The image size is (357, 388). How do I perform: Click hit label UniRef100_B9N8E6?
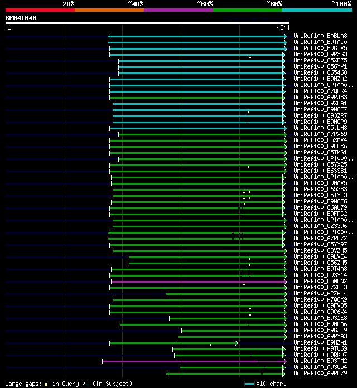click(320, 201)
